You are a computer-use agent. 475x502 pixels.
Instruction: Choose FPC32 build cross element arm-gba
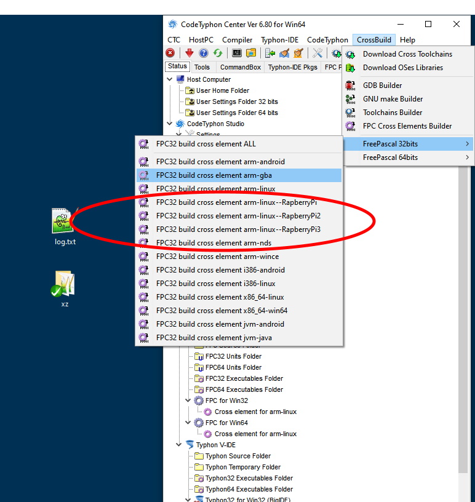239,175
